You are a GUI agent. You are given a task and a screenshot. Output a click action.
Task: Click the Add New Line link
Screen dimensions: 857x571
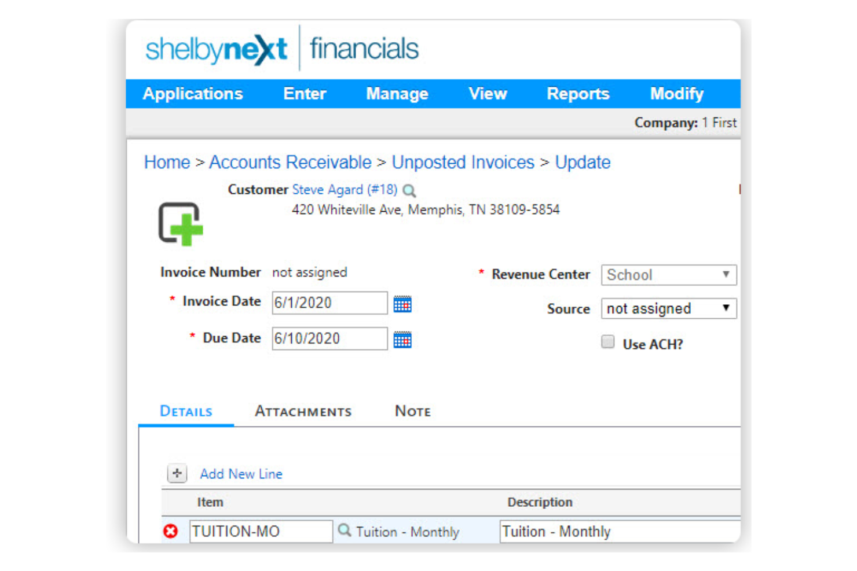click(241, 474)
